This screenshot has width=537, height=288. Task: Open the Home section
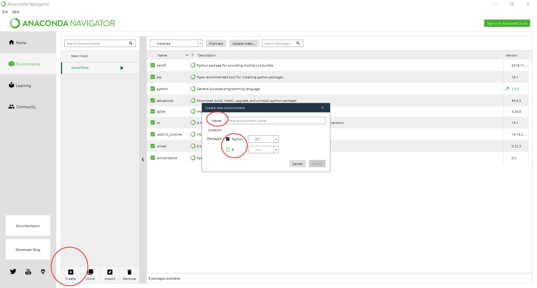17,43
